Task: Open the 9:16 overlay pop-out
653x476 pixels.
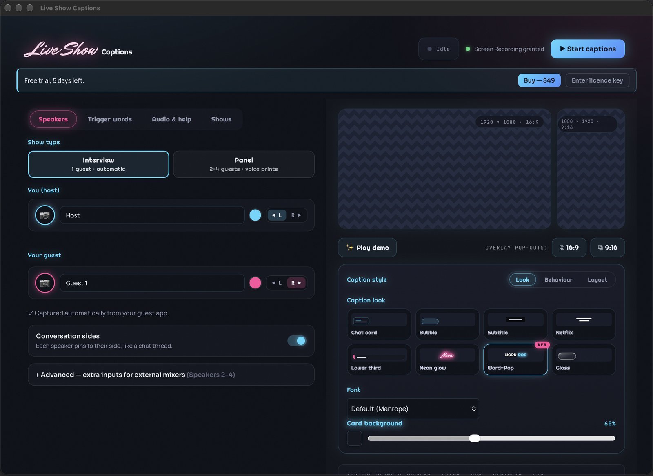Action: tap(607, 248)
